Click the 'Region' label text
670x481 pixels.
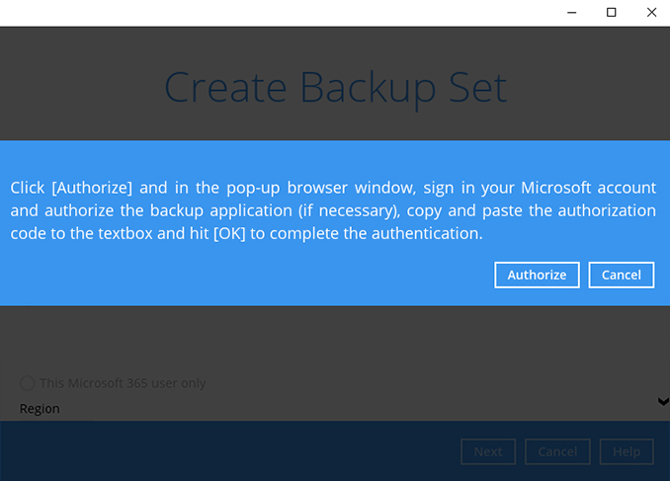pos(40,409)
